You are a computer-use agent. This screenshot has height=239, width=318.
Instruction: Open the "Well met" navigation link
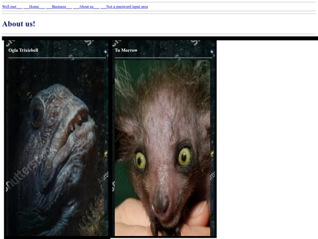(x=12, y=6)
